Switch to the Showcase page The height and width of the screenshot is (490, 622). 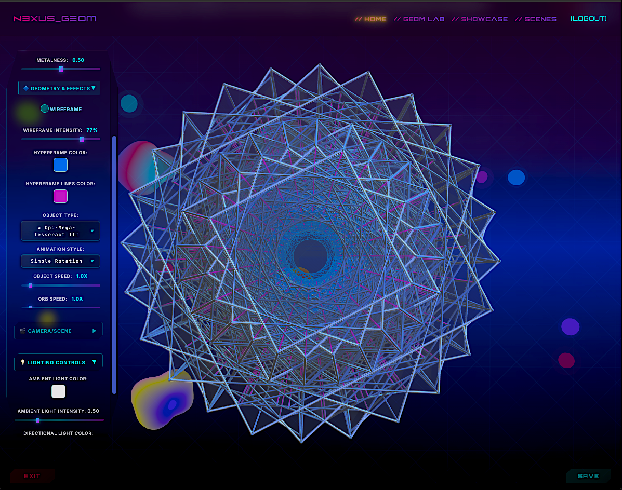coord(480,19)
